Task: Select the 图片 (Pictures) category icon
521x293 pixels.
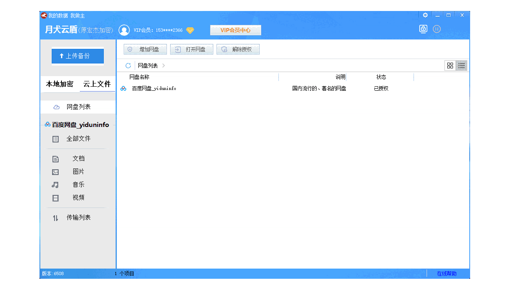Action: [55, 172]
